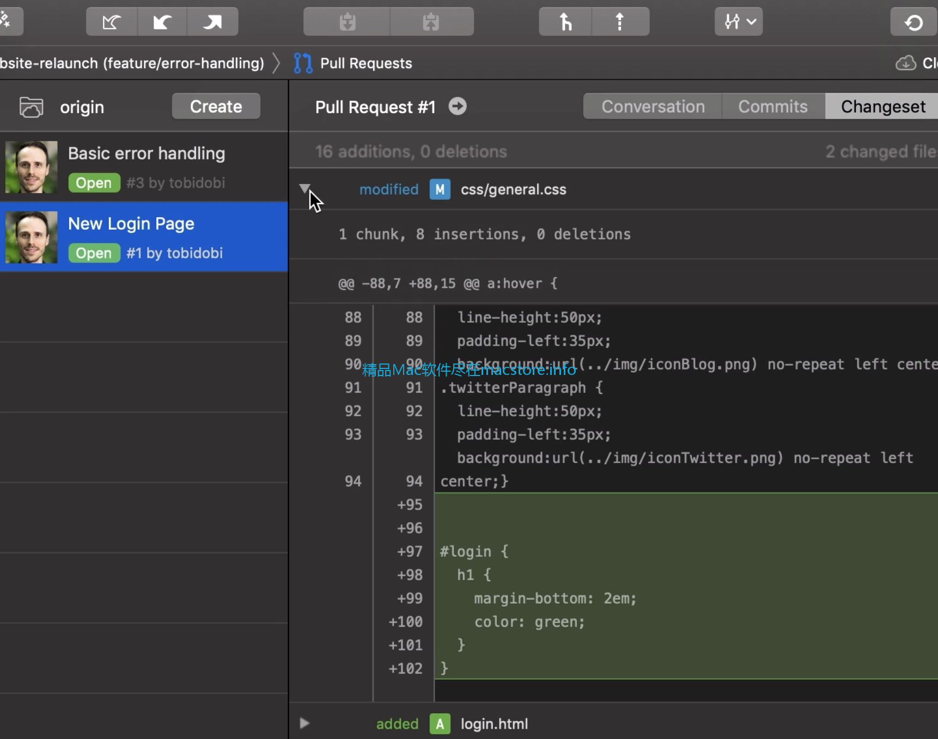
Task: Click avatar thumbnail of Basic error handling
Action: [x=31, y=167]
